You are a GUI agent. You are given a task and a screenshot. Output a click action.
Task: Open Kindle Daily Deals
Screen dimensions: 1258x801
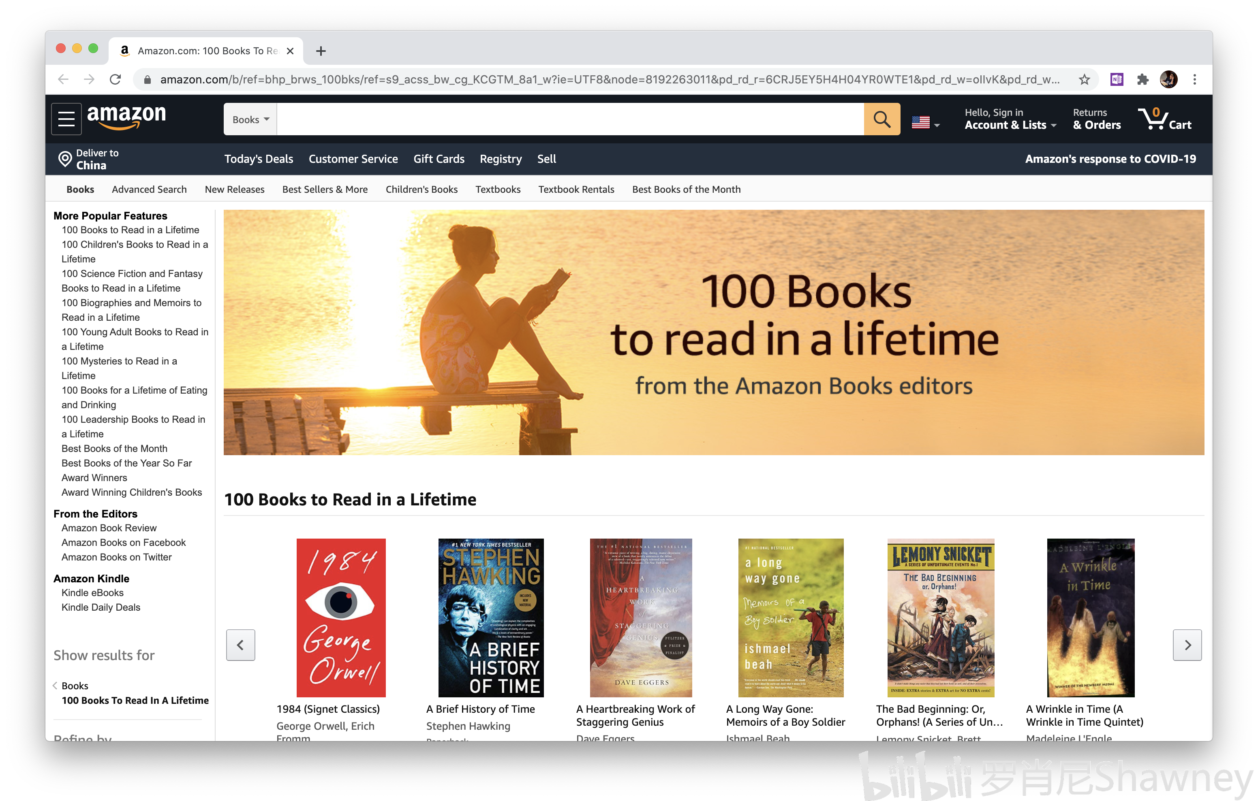click(101, 607)
